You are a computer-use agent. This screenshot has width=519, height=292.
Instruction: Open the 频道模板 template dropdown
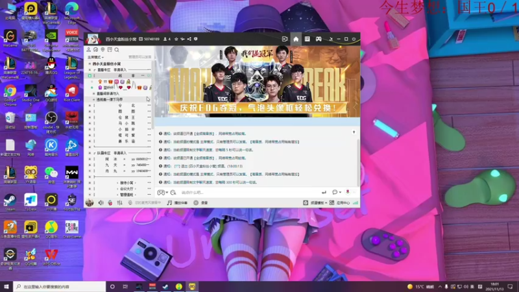[x=315, y=202]
